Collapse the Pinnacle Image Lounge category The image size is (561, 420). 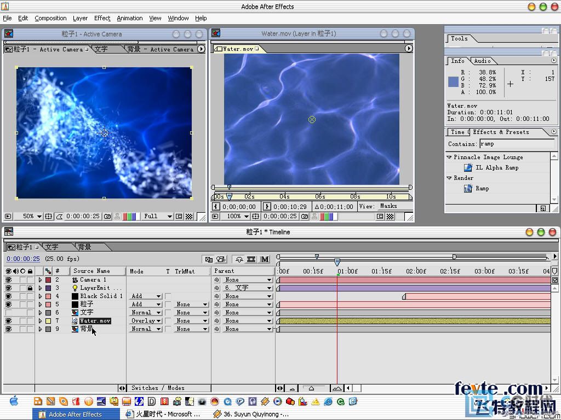click(449, 157)
